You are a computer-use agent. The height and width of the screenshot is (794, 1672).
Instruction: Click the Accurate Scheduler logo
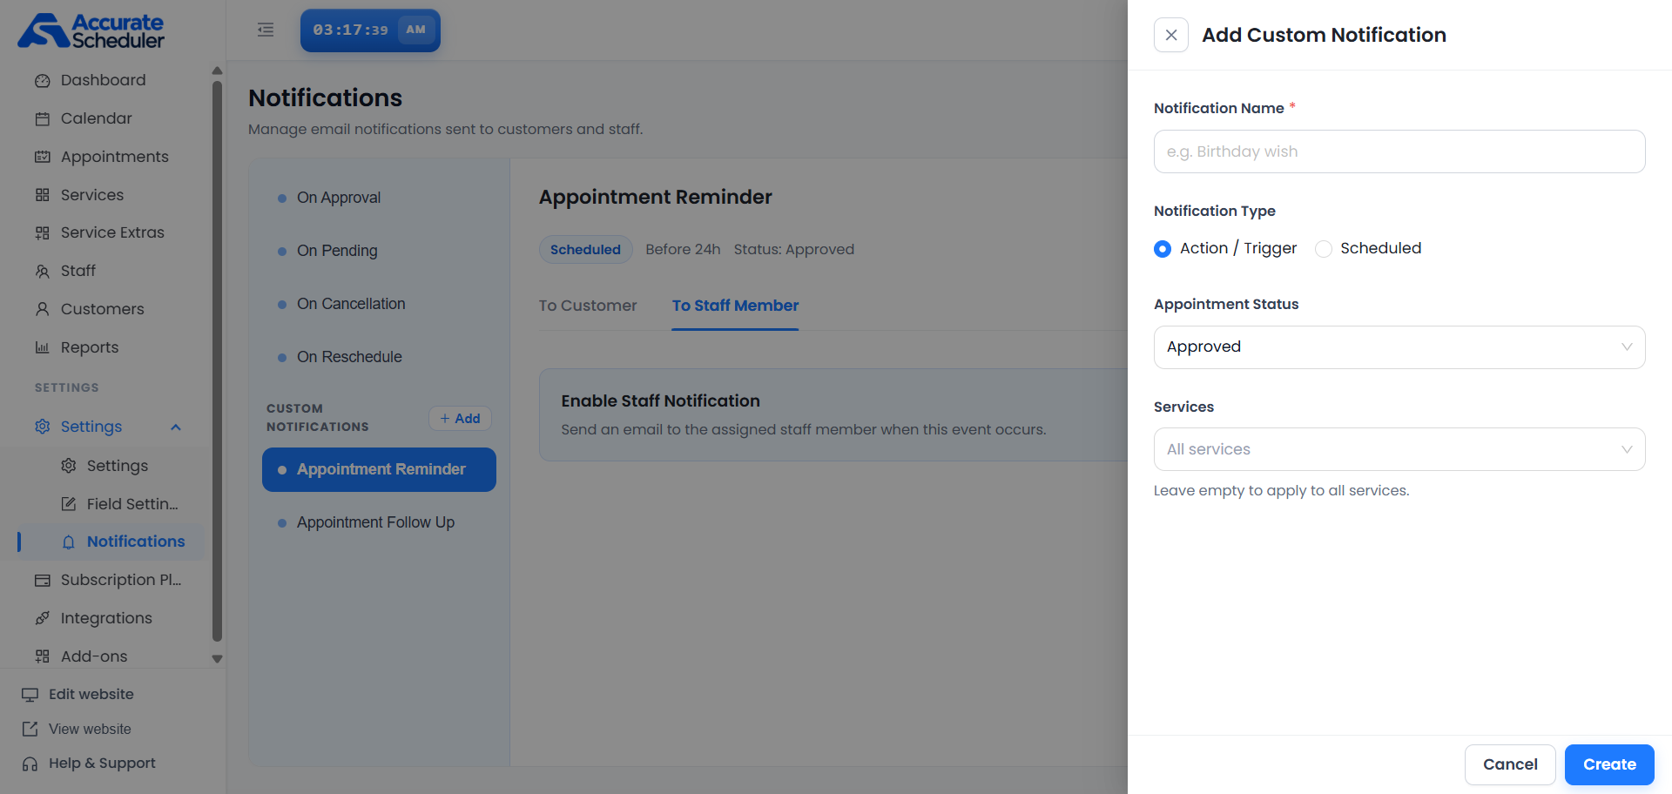91,30
